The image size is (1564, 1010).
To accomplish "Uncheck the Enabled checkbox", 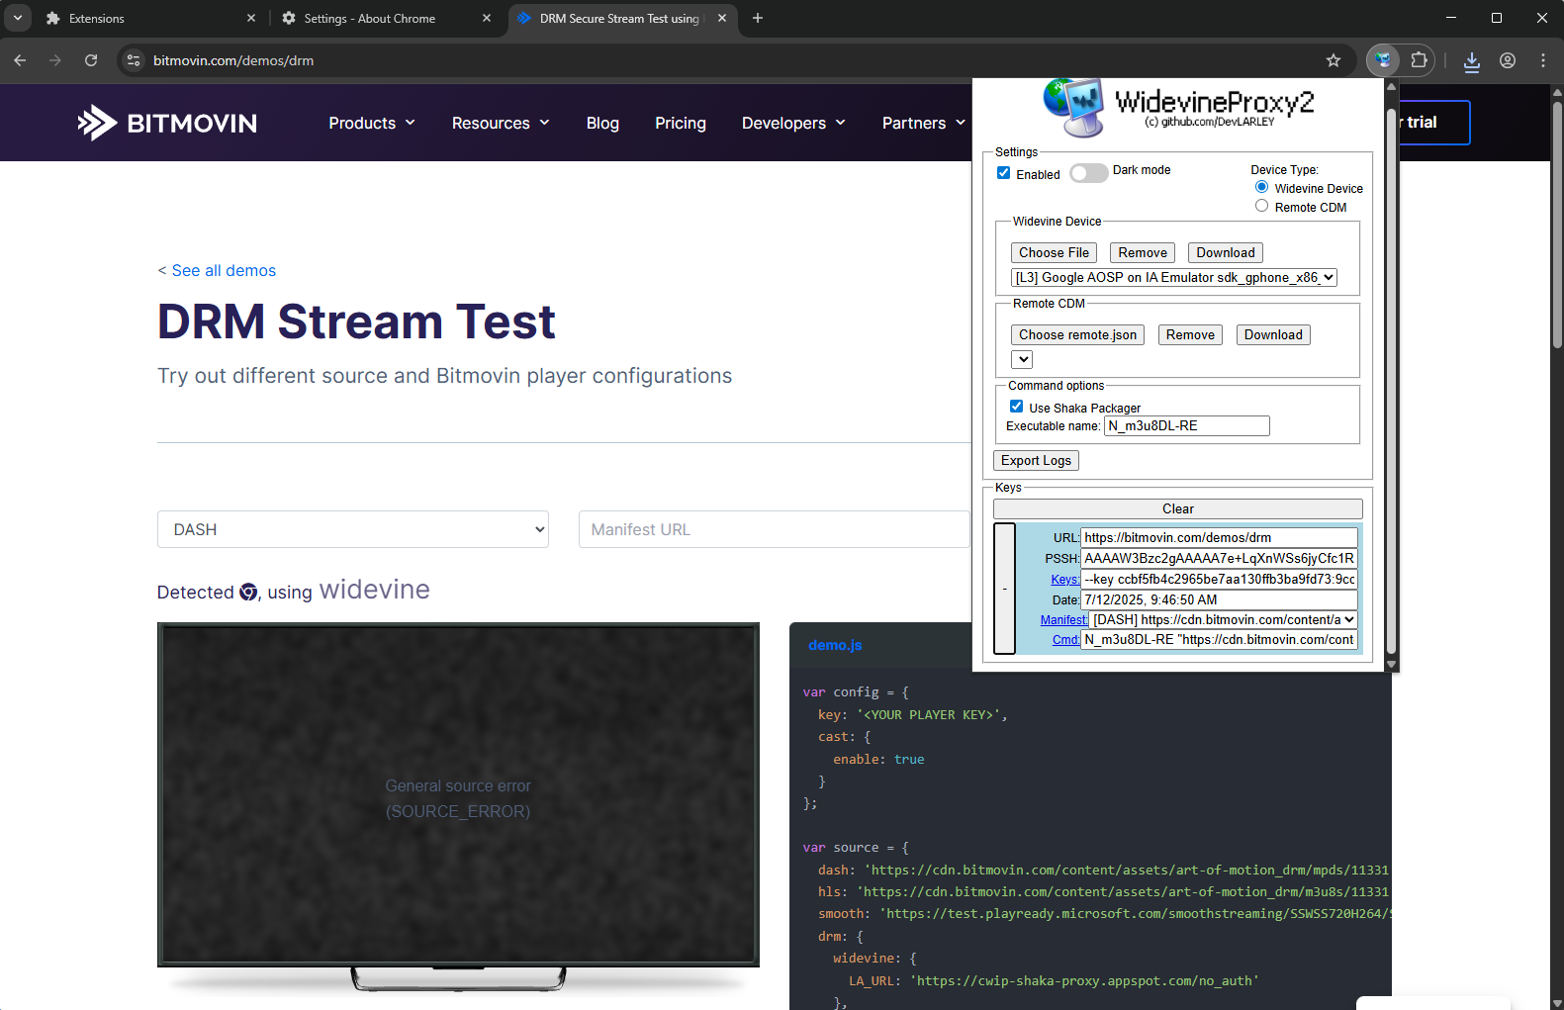I will (1004, 173).
